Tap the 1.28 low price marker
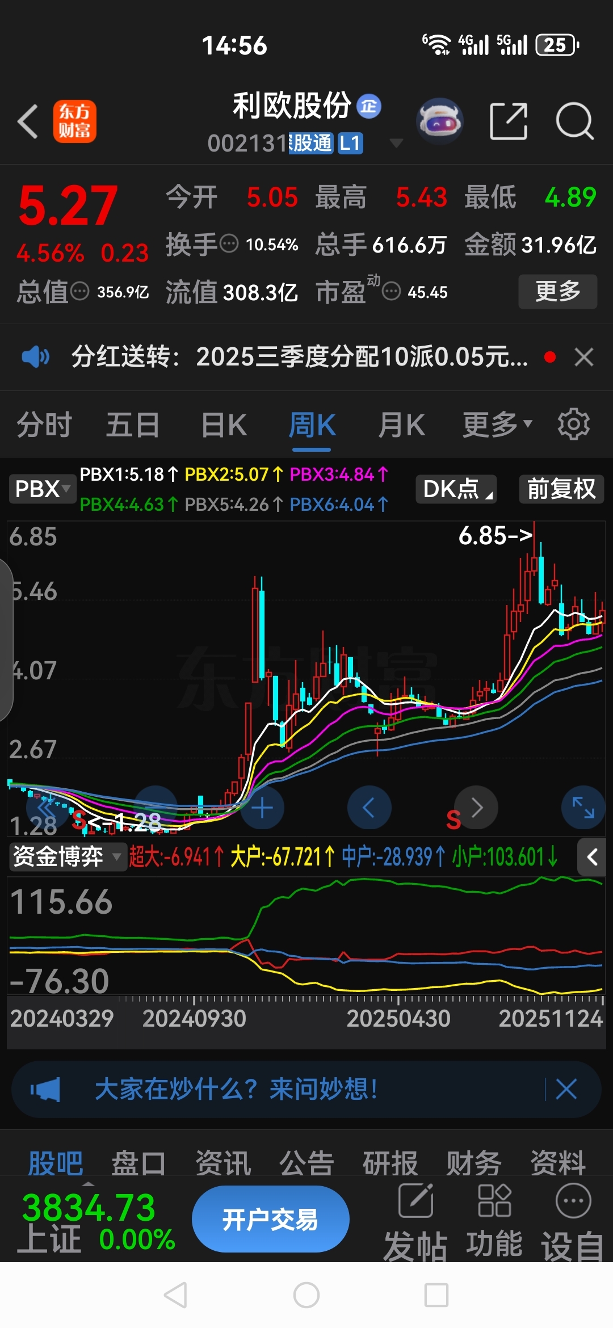Image resolution: width=613 pixels, height=1328 pixels. click(x=125, y=821)
